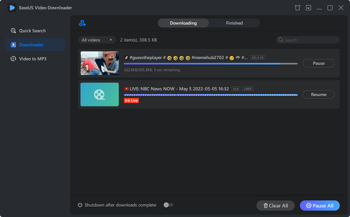This screenshot has height=217, width=350.
Task: Switch to the Finished tab
Action: tap(234, 23)
